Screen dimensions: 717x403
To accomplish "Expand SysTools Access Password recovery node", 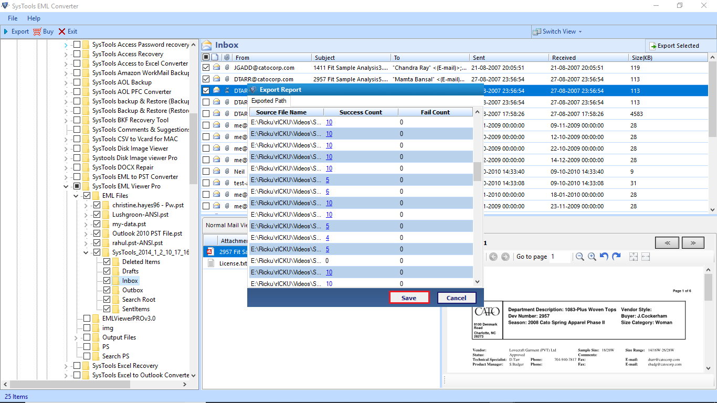I will [x=66, y=45].
